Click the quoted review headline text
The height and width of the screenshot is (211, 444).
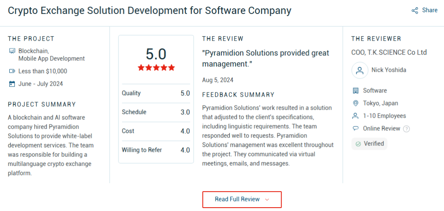[266, 58]
